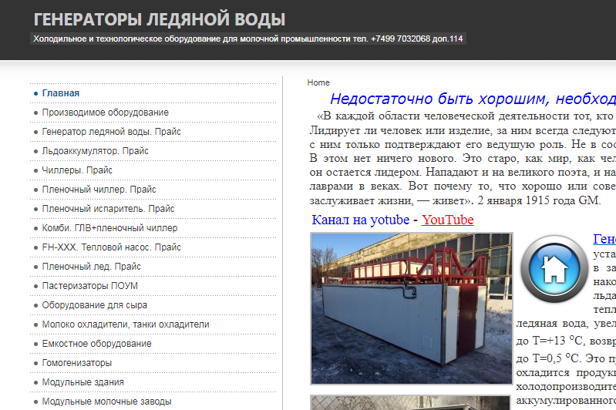Go to Оборудование для сыра
The width and height of the screenshot is (616, 410).
click(x=95, y=304)
